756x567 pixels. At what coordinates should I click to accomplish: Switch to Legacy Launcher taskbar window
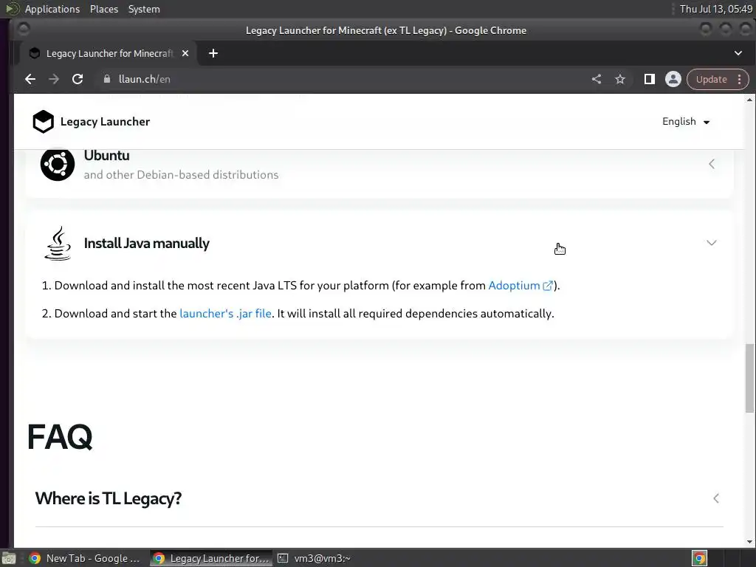211,558
